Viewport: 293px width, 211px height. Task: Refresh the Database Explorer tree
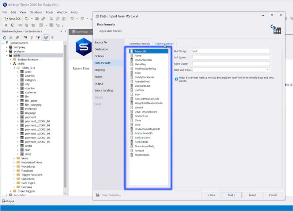tap(5, 38)
